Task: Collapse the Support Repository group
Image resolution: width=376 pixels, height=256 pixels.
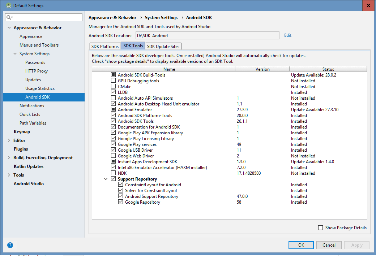Action: (x=106, y=179)
